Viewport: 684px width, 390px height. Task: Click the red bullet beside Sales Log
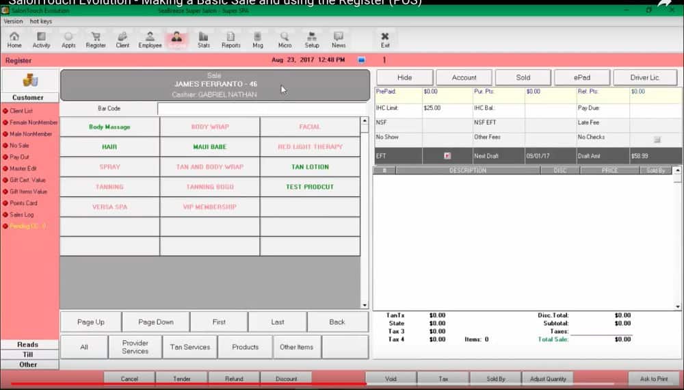(5, 215)
